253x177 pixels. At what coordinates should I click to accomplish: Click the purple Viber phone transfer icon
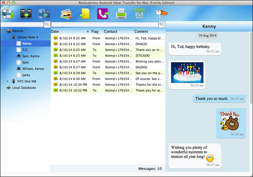pyautogui.click(x=103, y=14)
